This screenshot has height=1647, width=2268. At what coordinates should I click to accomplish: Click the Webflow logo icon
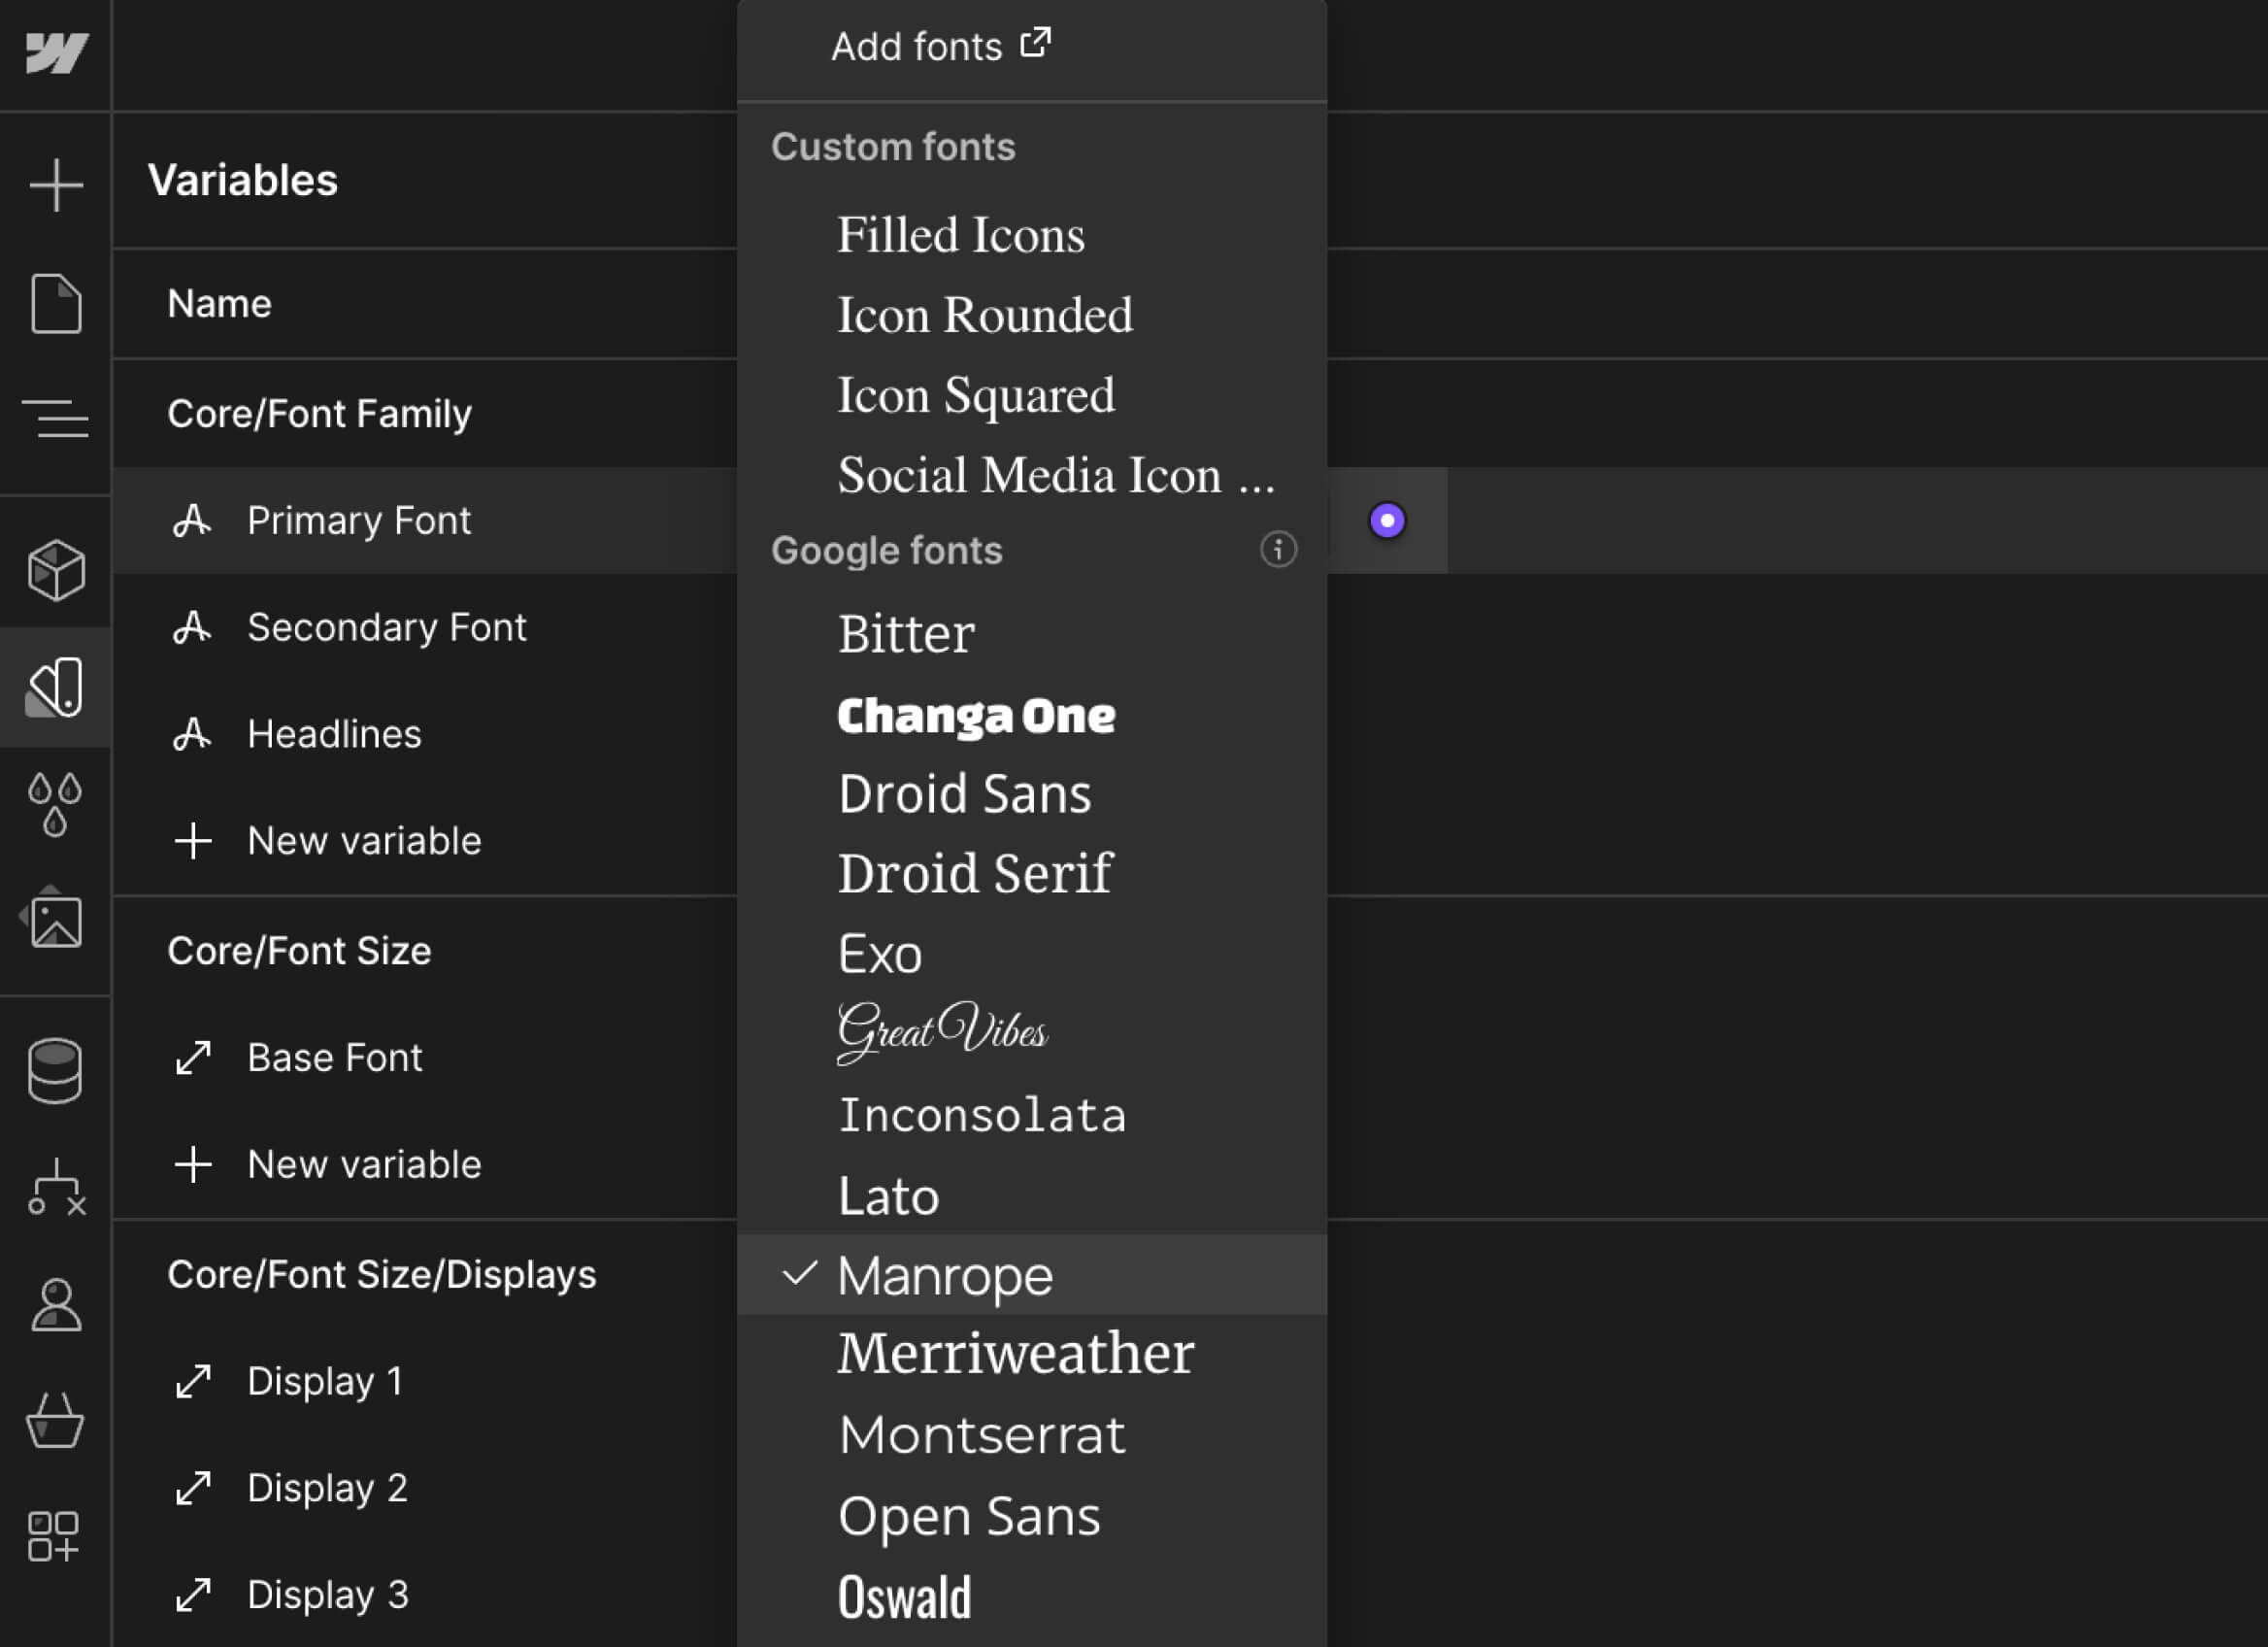point(55,52)
